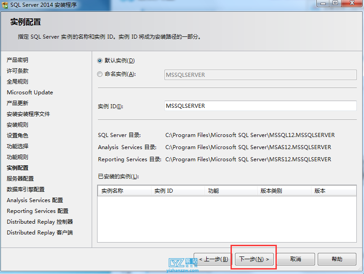The height and width of the screenshot is (274, 364).
Task: Navigate to Reporting Services 配置
Action: pyautogui.click(x=35, y=211)
